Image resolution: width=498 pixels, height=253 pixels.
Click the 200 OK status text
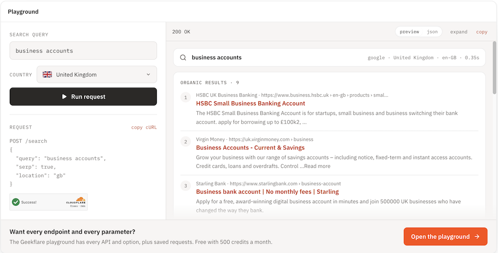click(181, 32)
